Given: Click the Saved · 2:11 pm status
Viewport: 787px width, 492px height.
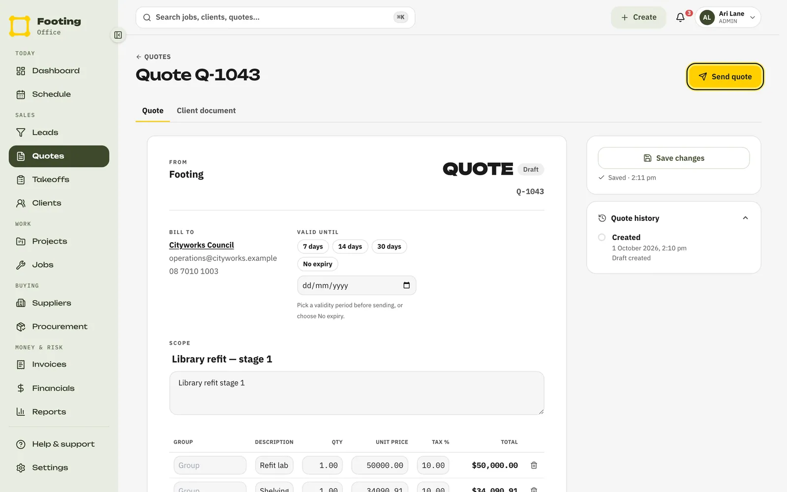Looking at the screenshot, I should pyautogui.click(x=627, y=178).
